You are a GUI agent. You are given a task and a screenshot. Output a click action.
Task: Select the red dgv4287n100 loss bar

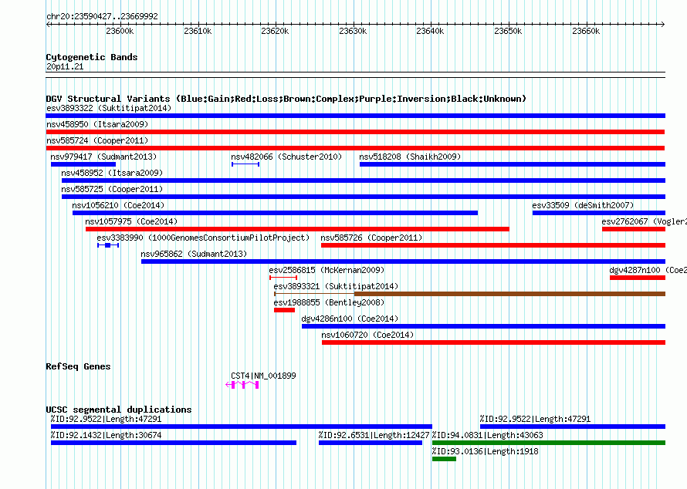click(638, 278)
